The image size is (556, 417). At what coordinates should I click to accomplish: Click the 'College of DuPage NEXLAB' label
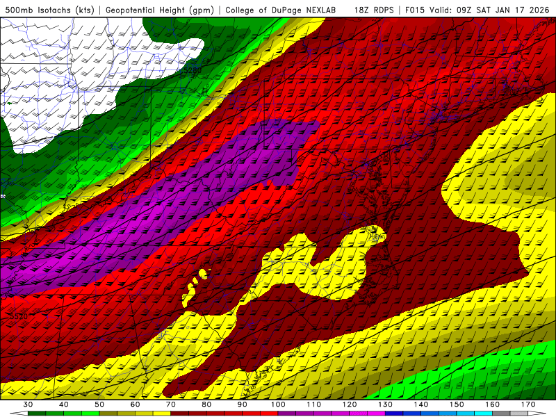click(x=281, y=10)
